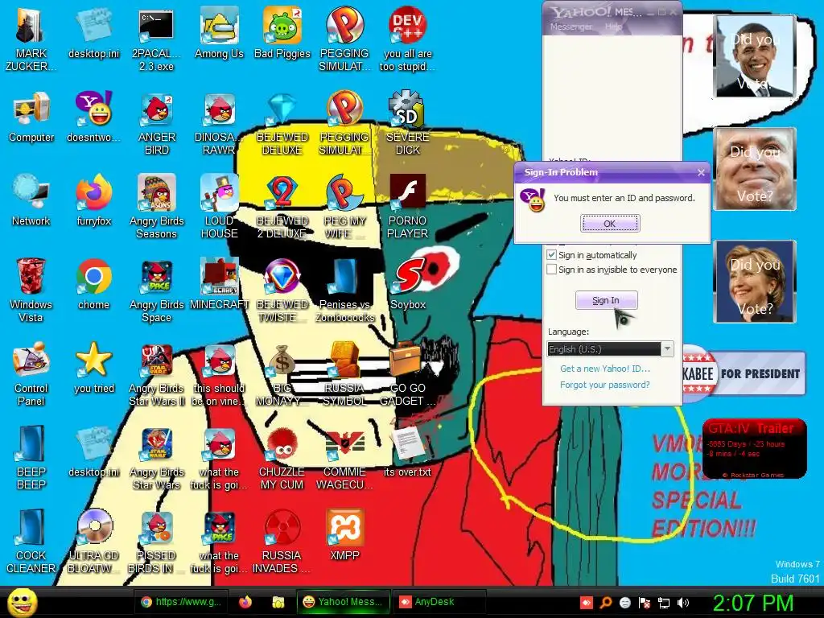Check Sign in as invisible to everyone
The width and height of the screenshot is (824, 618).
(x=551, y=270)
